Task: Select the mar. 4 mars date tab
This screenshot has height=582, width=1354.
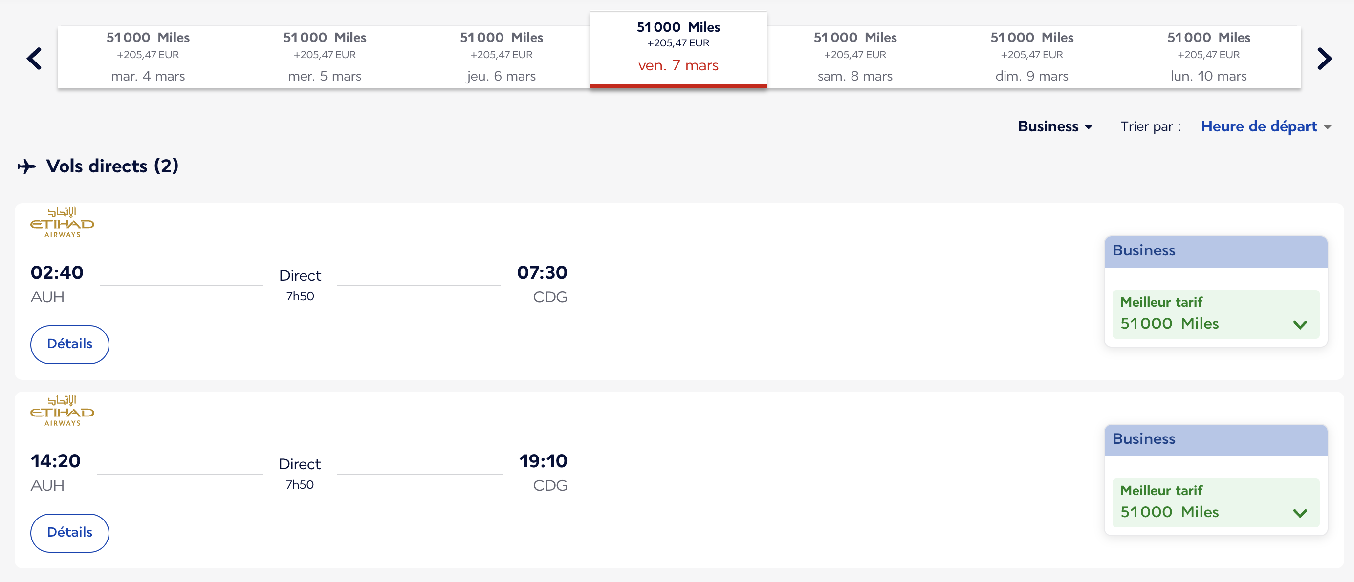Action: [x=148, y=57]
